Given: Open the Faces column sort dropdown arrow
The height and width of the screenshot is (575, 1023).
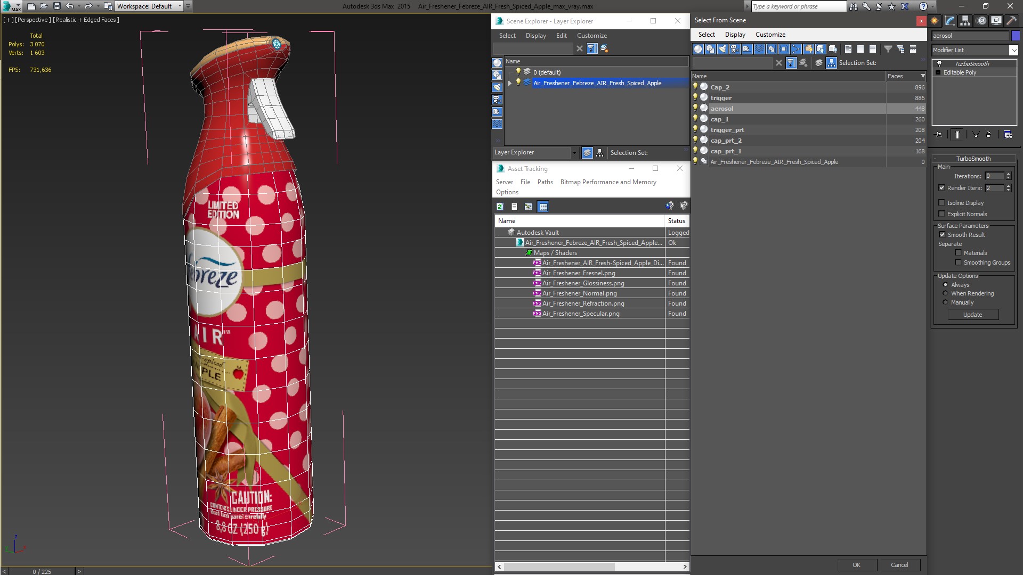Looking at the screenshot, I should coord(923,76).
